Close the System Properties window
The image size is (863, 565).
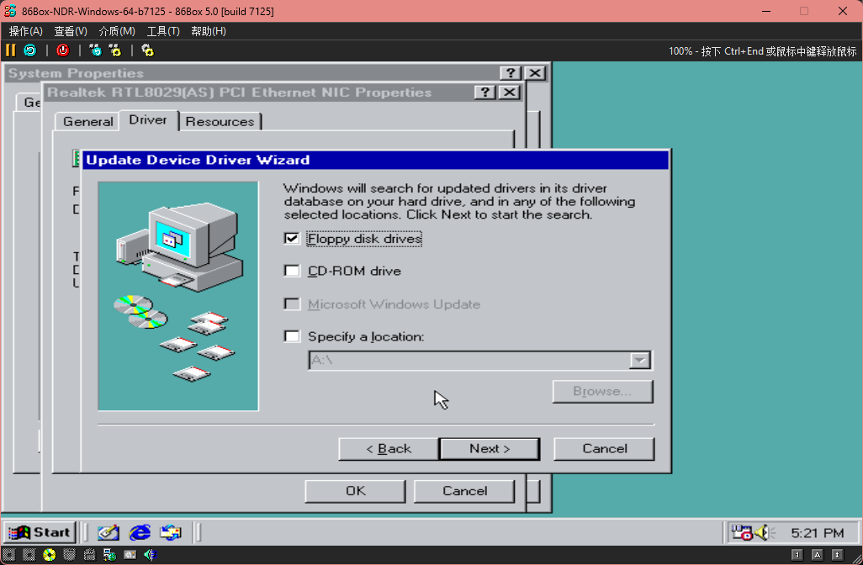pyautogui.click(x=535, y=73)
